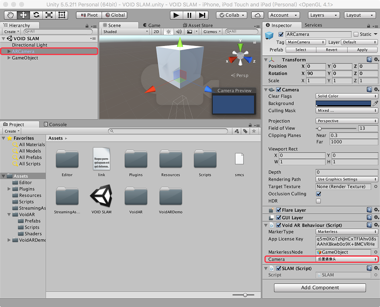Click the Background color swatch
380x307 pixels.
(343, 104)
